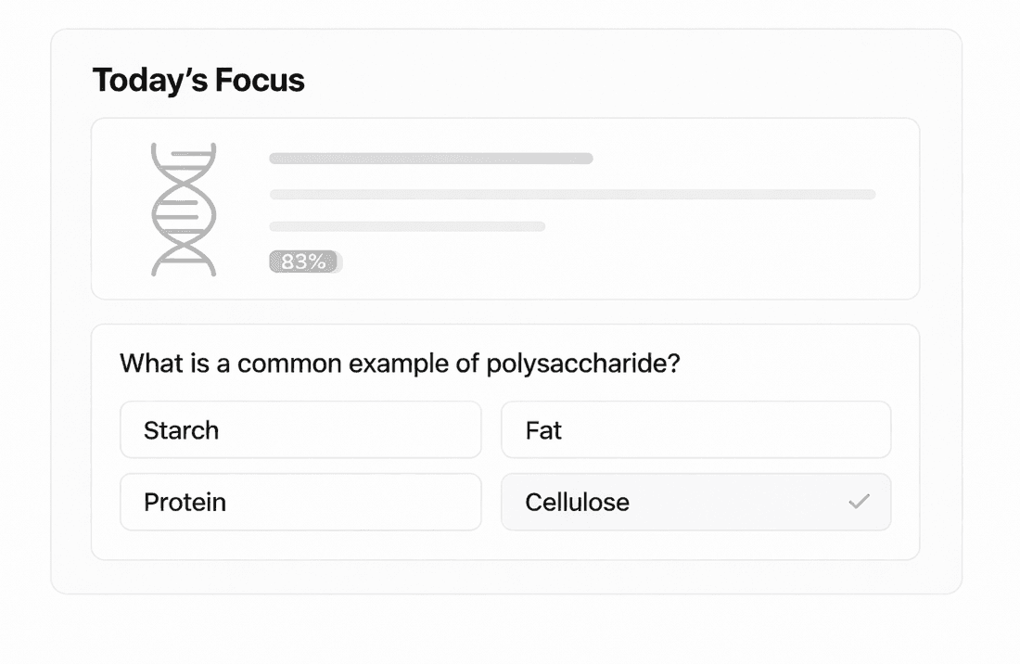Click the Today's Focus heading

(198, 80)
